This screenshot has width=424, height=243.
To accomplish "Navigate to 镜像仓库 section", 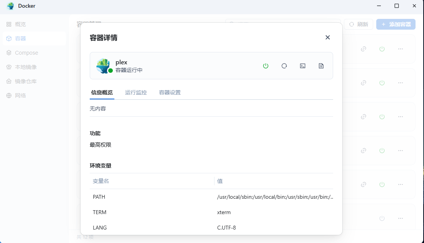I will (x=26, y=81).
